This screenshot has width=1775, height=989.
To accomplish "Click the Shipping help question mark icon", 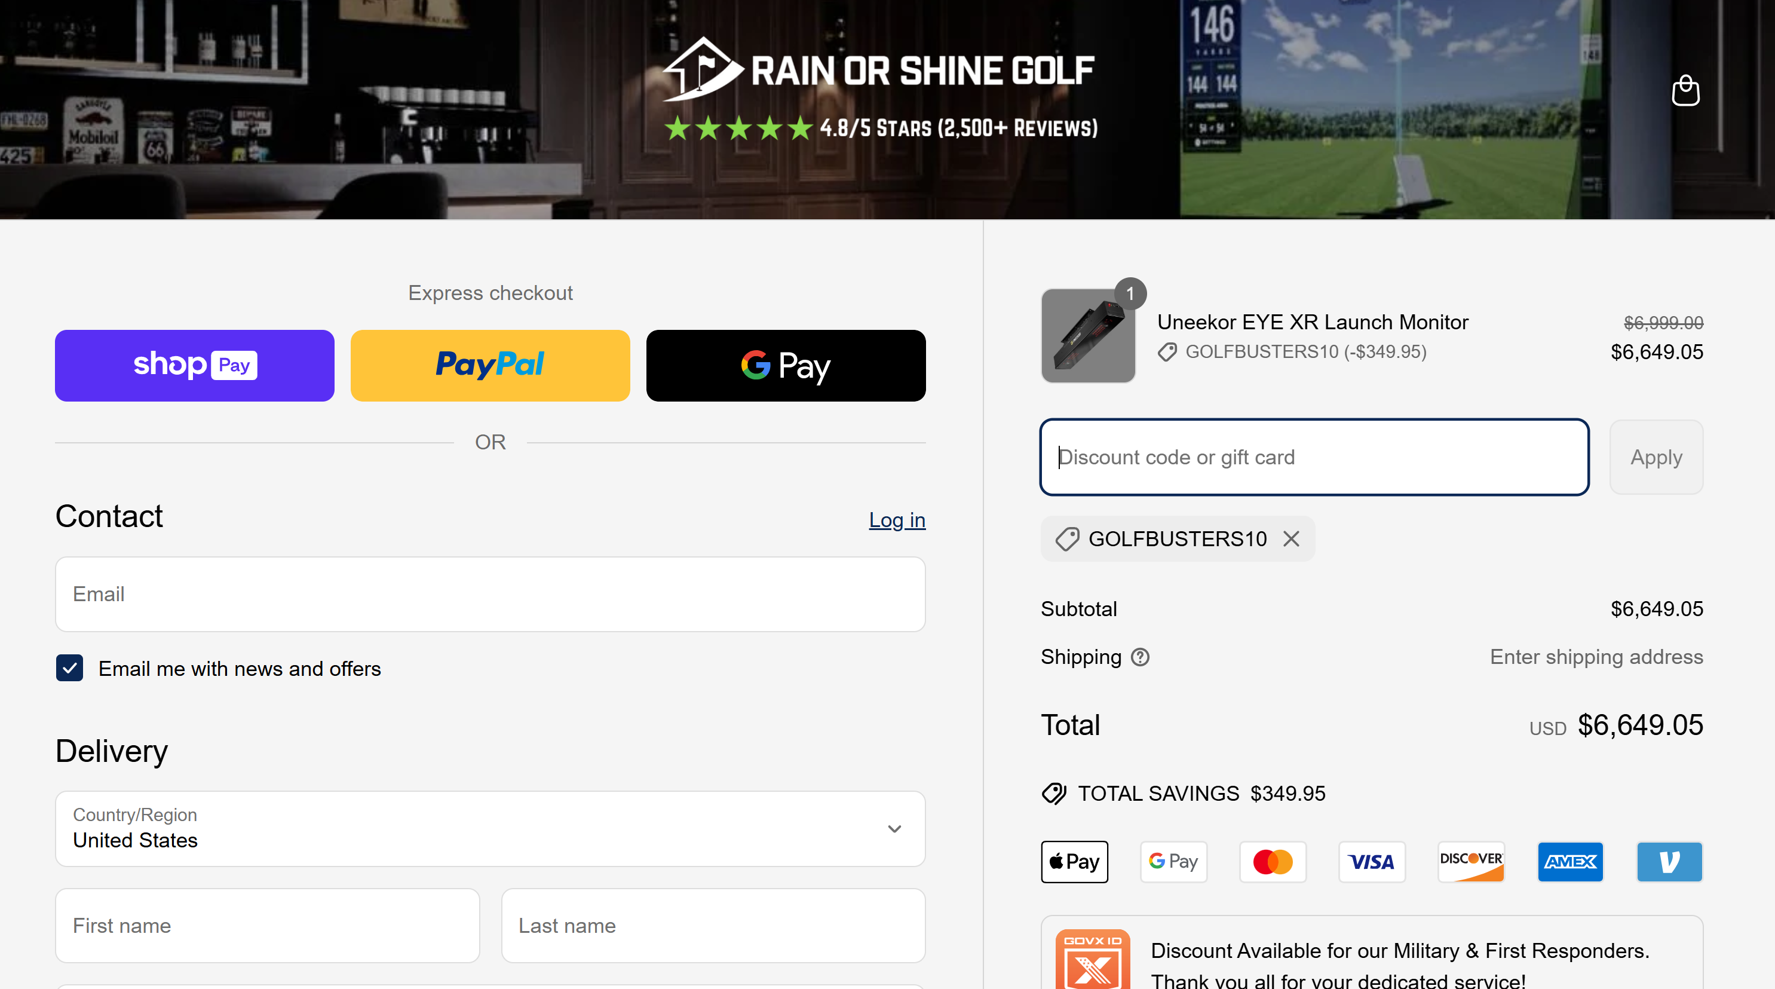I will point(1141,657).
